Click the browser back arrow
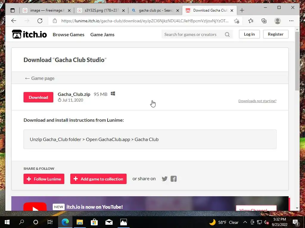The width and height of the screenshot is (305, 228). click(x=14, y=21)
